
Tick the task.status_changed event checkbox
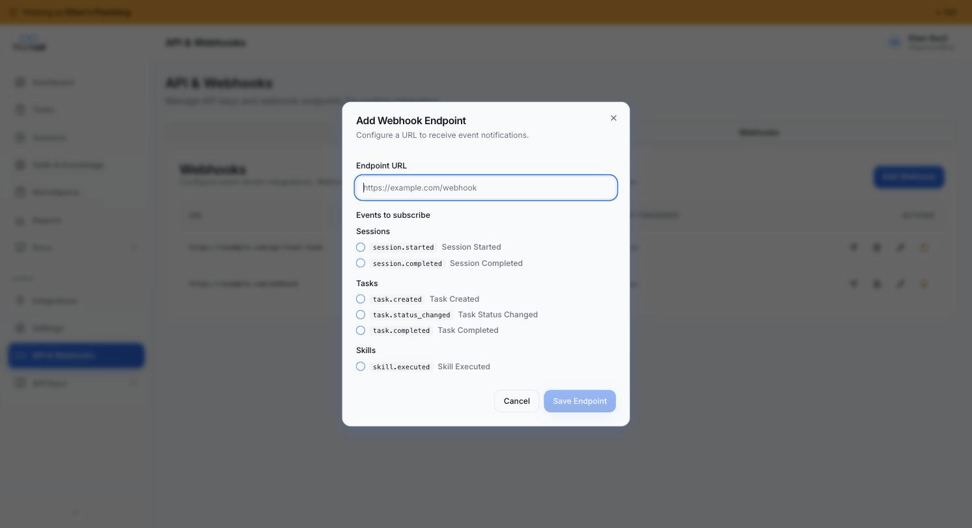point(361,315)
